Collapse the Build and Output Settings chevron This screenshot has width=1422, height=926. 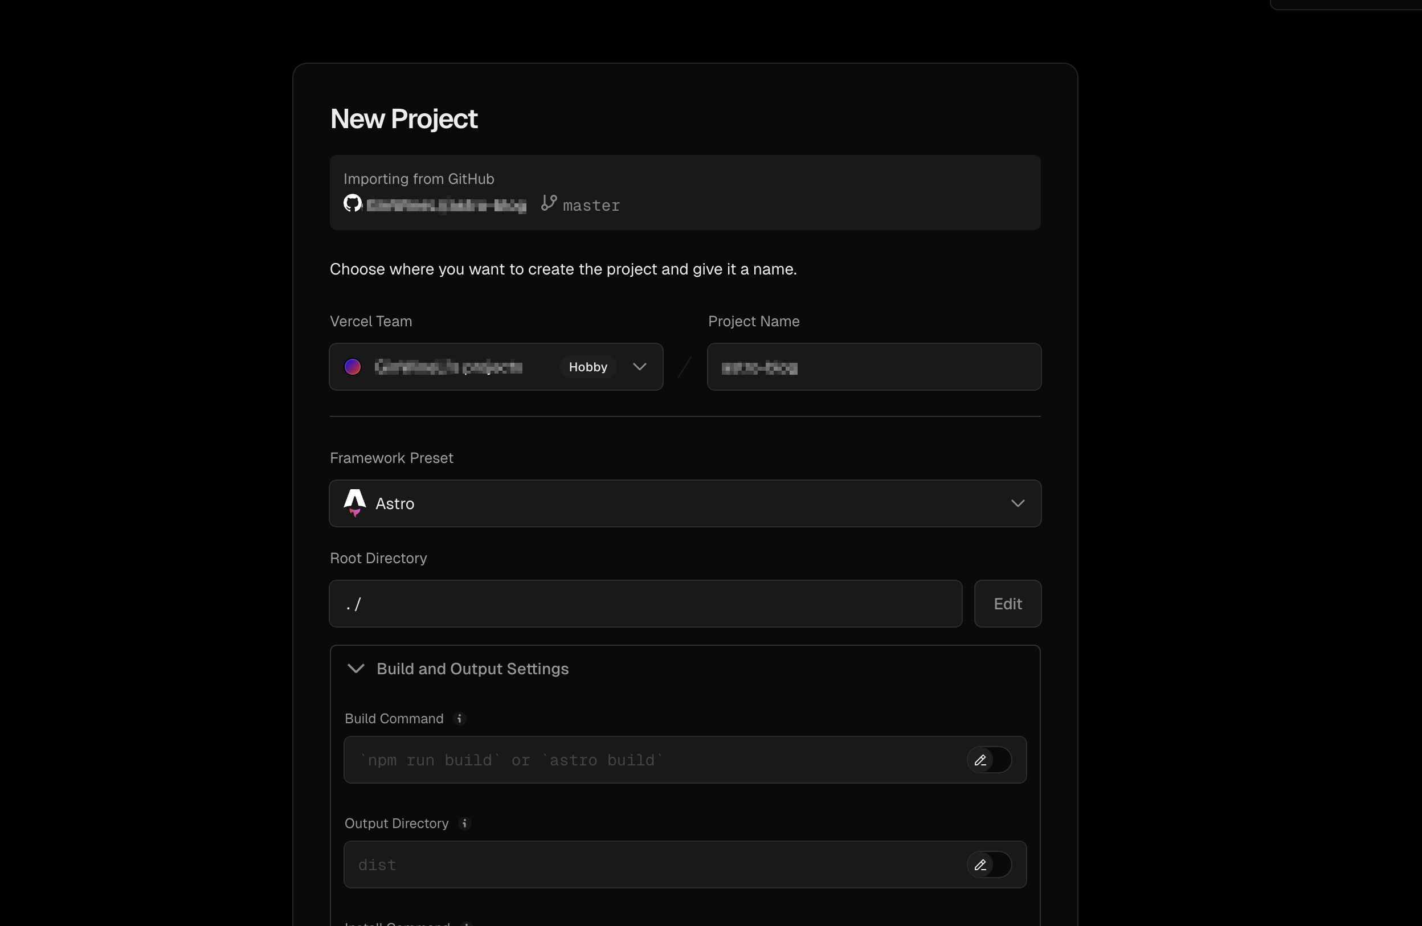pyautogui.click(x=356, y=669)
